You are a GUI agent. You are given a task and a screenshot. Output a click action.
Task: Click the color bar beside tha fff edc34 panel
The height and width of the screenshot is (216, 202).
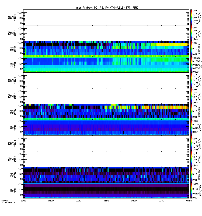(191, 17)
